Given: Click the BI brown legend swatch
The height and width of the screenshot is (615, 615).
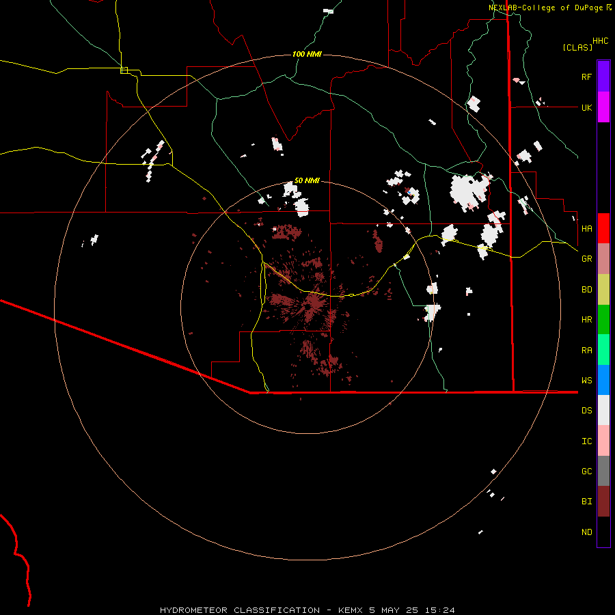Looking at the screenshot, I should coord(603,502).
